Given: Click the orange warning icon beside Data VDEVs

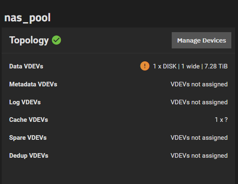Looking at the screenshot, I should [145, 66].
